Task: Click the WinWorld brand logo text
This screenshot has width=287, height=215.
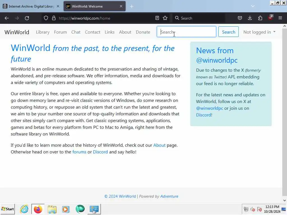Action: (x=17, y=32)
